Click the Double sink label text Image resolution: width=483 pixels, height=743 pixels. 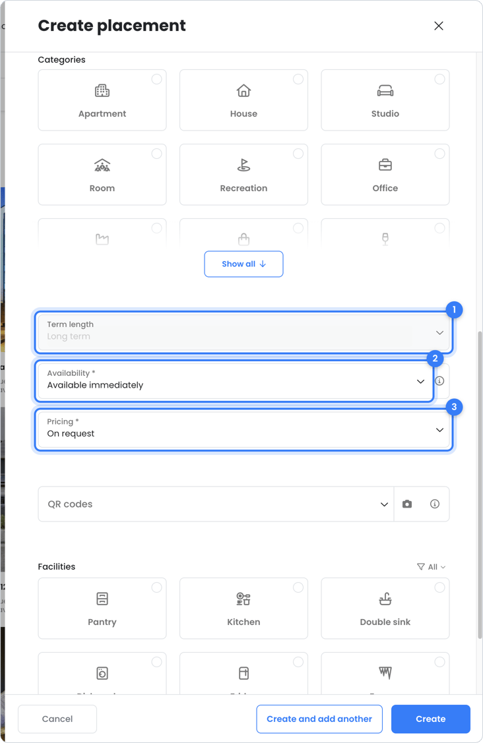click(385, 622)
